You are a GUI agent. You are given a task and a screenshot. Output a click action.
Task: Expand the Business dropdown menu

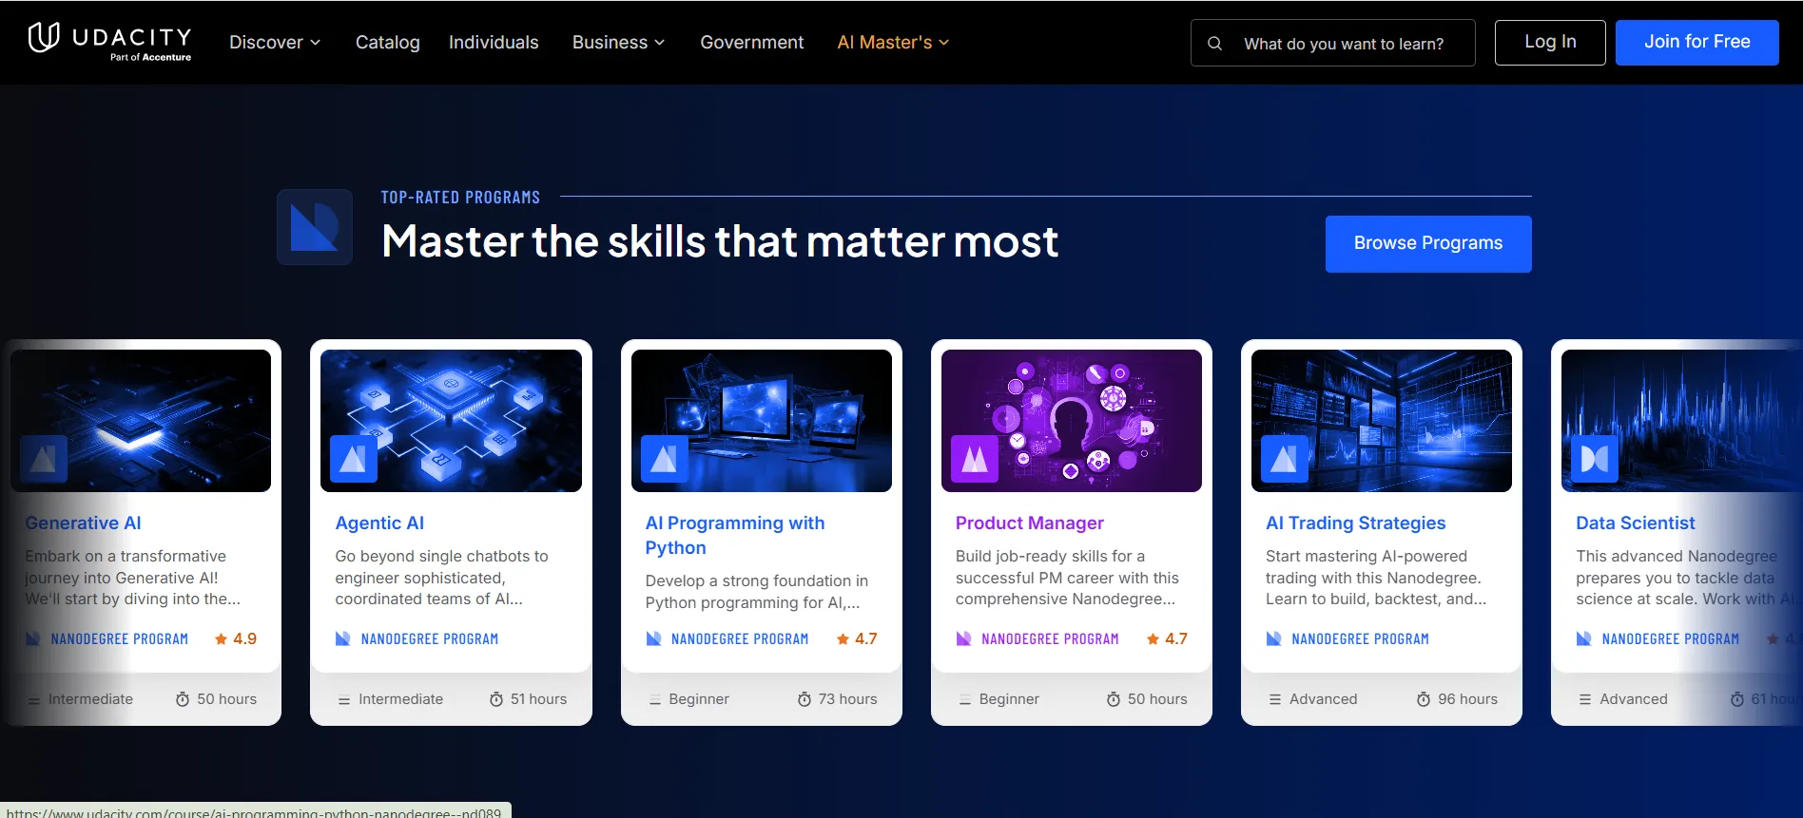(618, 42)
